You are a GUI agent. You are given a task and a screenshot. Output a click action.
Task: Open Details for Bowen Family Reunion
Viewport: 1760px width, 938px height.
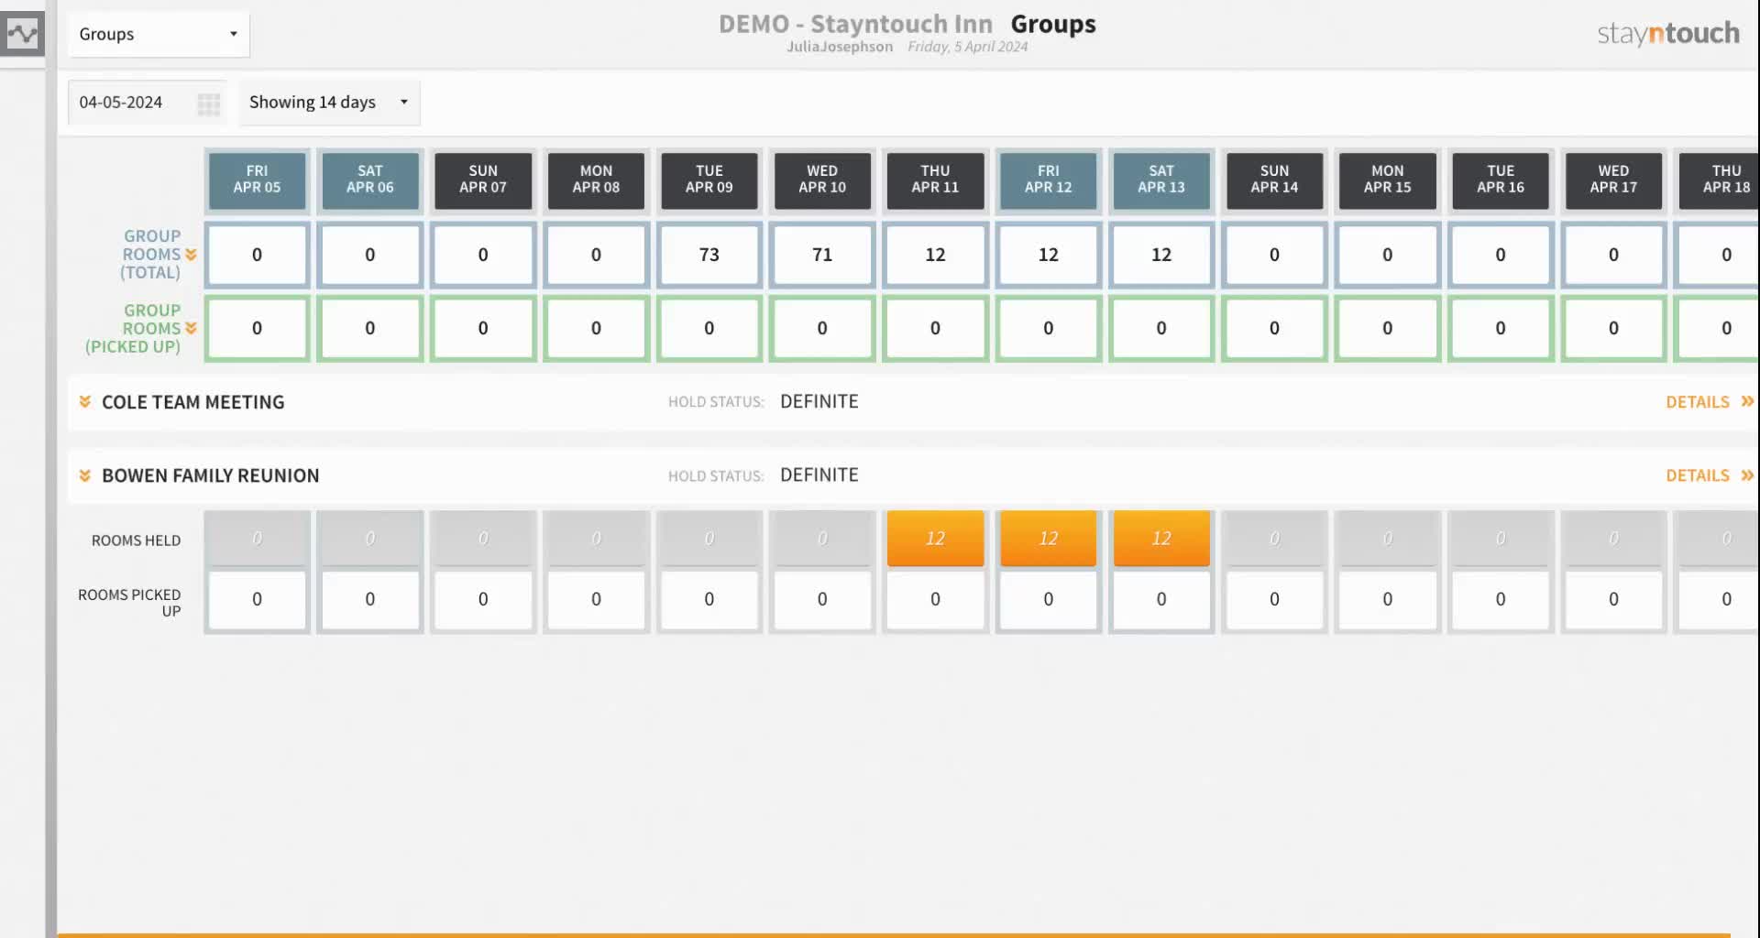pyautogui.click(x=1698, y=475)
